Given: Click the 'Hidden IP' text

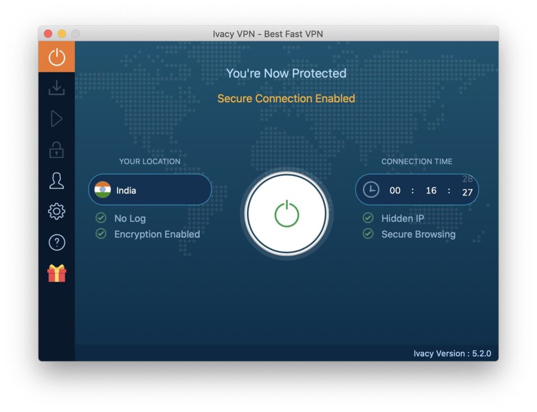Looking at the screenshot, I should point(402,219).
